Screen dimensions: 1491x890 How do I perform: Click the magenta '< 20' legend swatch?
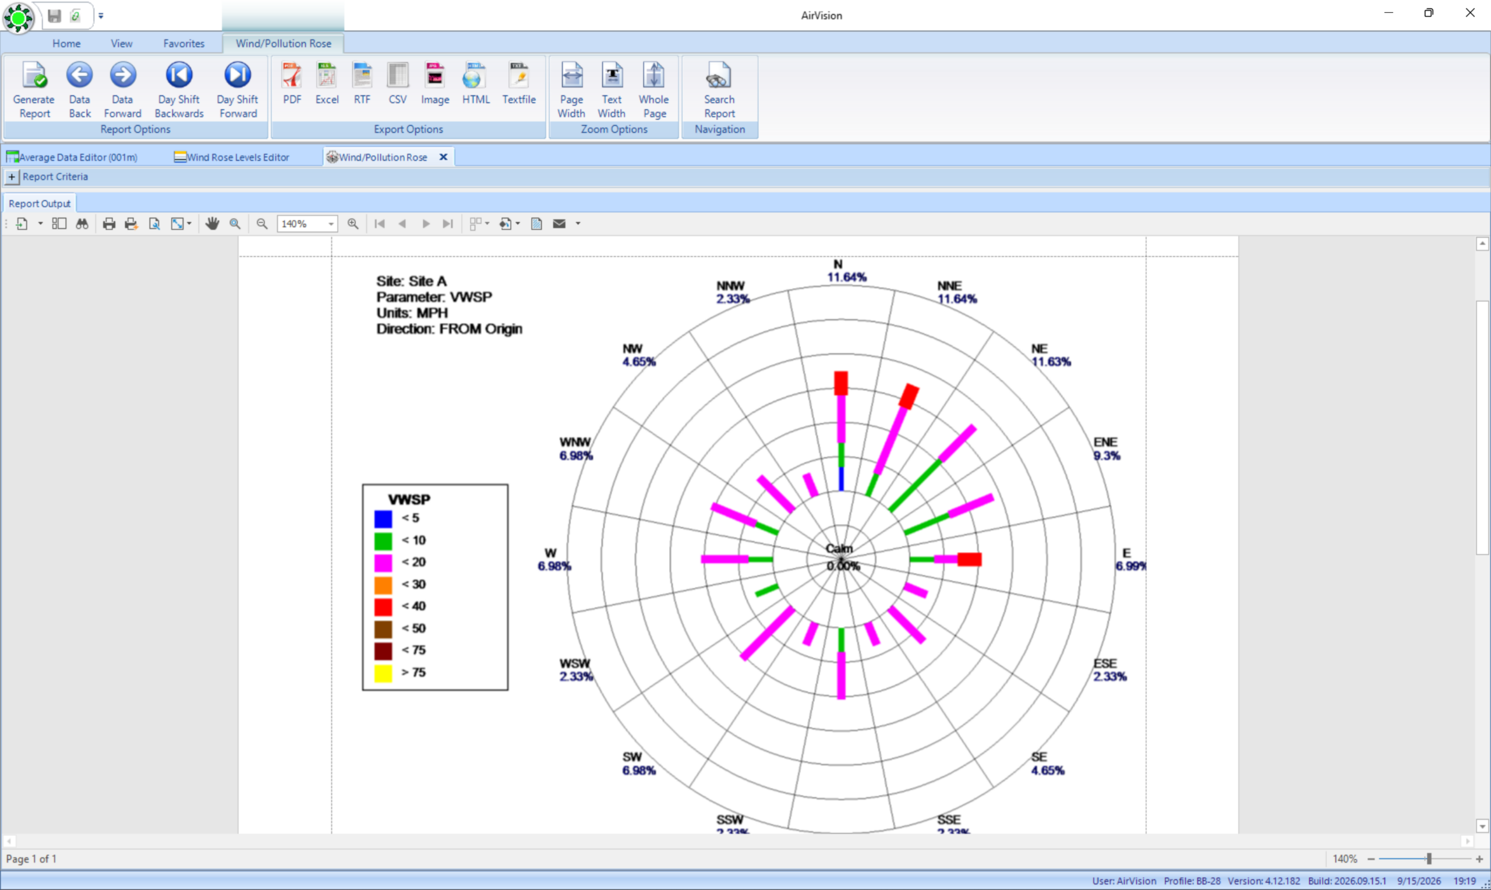383,563
